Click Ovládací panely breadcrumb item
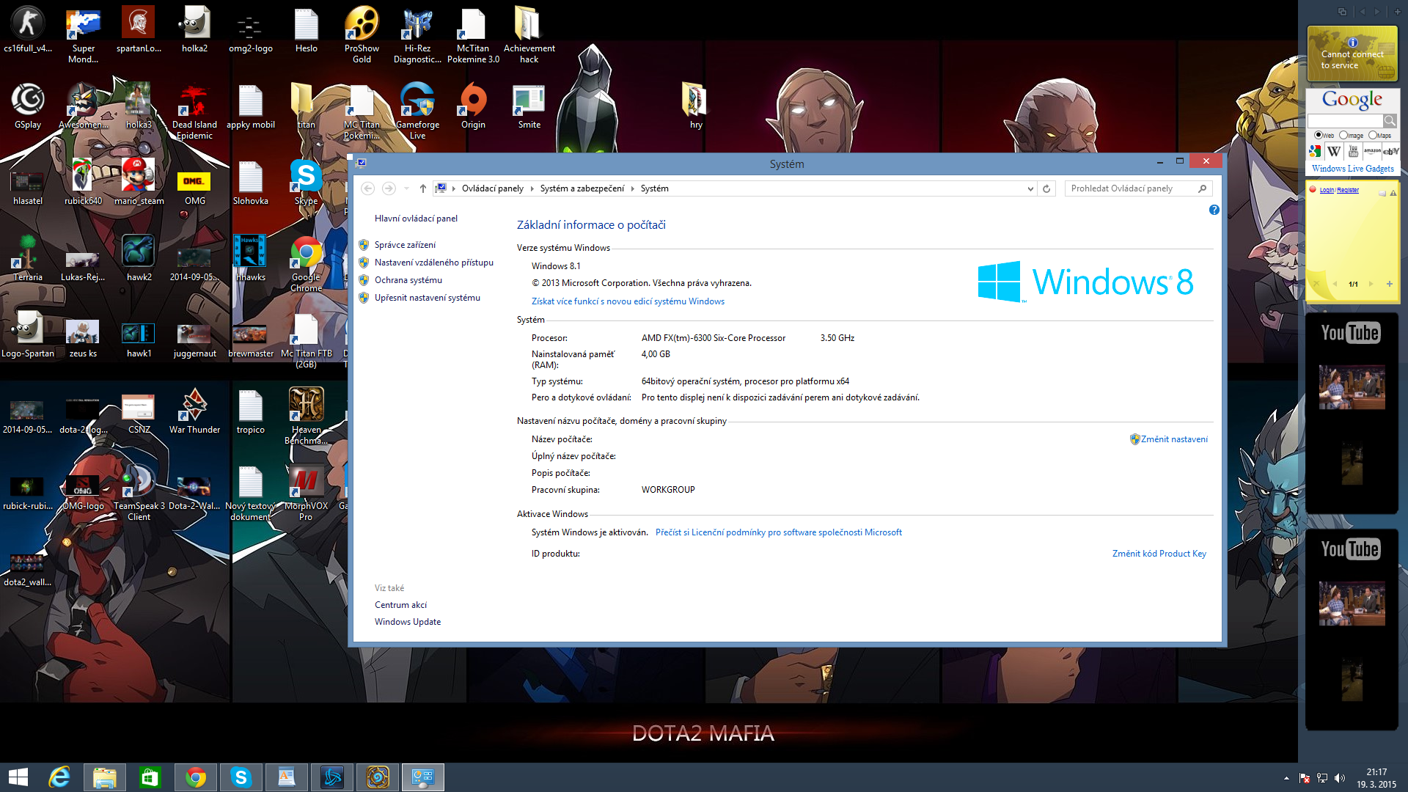The width and height of the screenshot is (1408, 792). pos(492,188)
